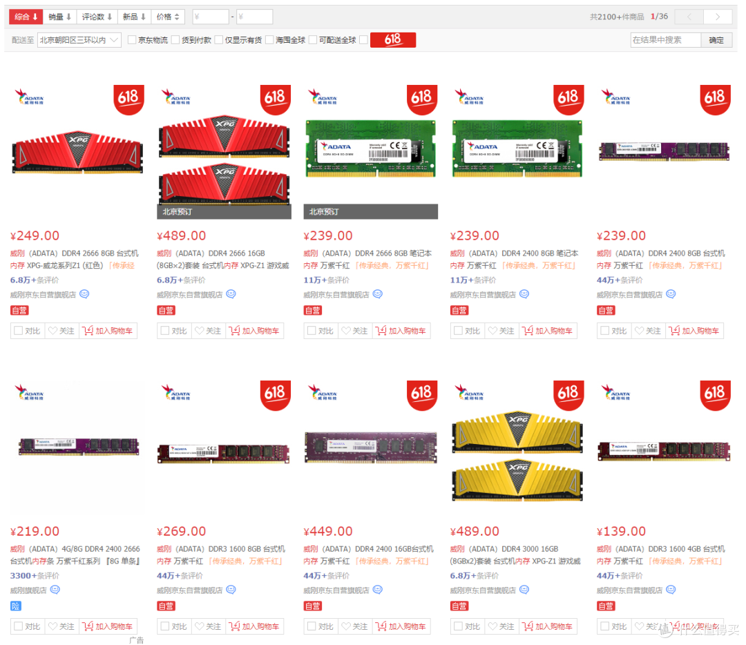Chat with seller icon for ¥449 item
The height and width of the screenshot is (645, 746).
point(377,590)
